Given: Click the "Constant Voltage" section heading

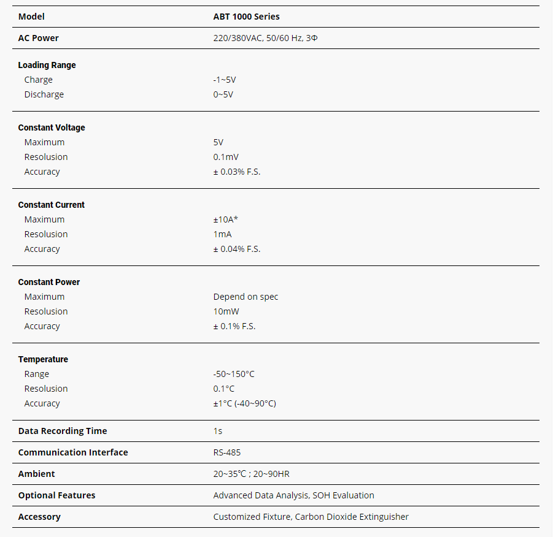Looking at the screenshot, I should 52,128.
